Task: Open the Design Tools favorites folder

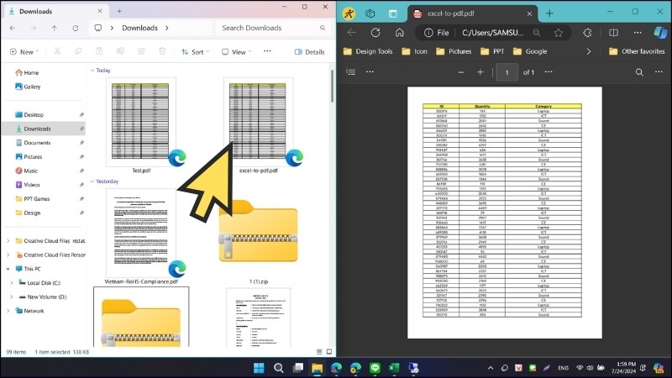Action: [368, 51]
